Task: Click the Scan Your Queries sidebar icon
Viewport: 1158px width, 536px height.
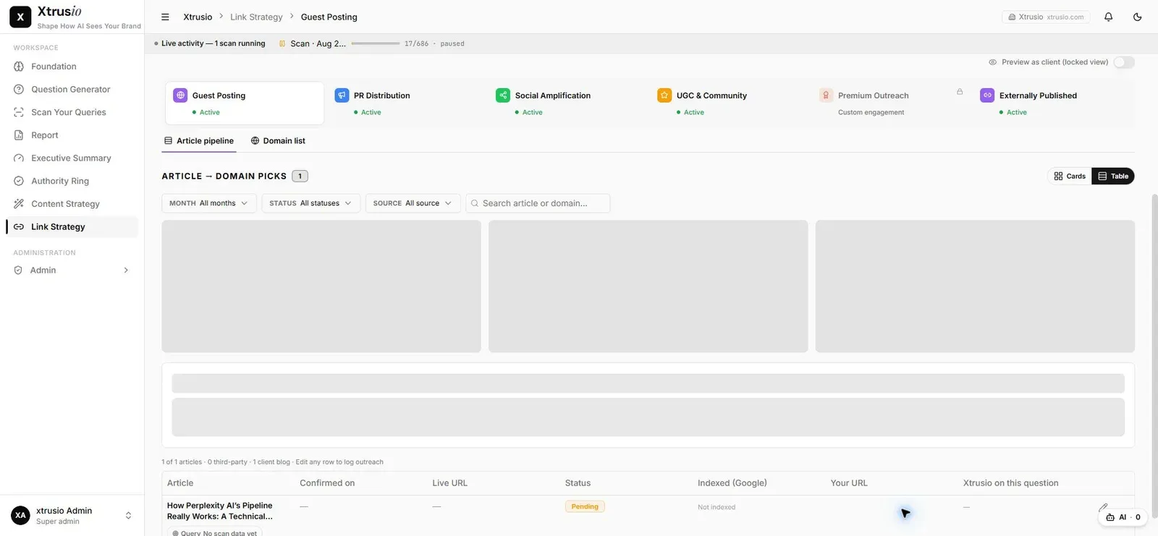Action: pyautogui.click(x=19, y=112)
